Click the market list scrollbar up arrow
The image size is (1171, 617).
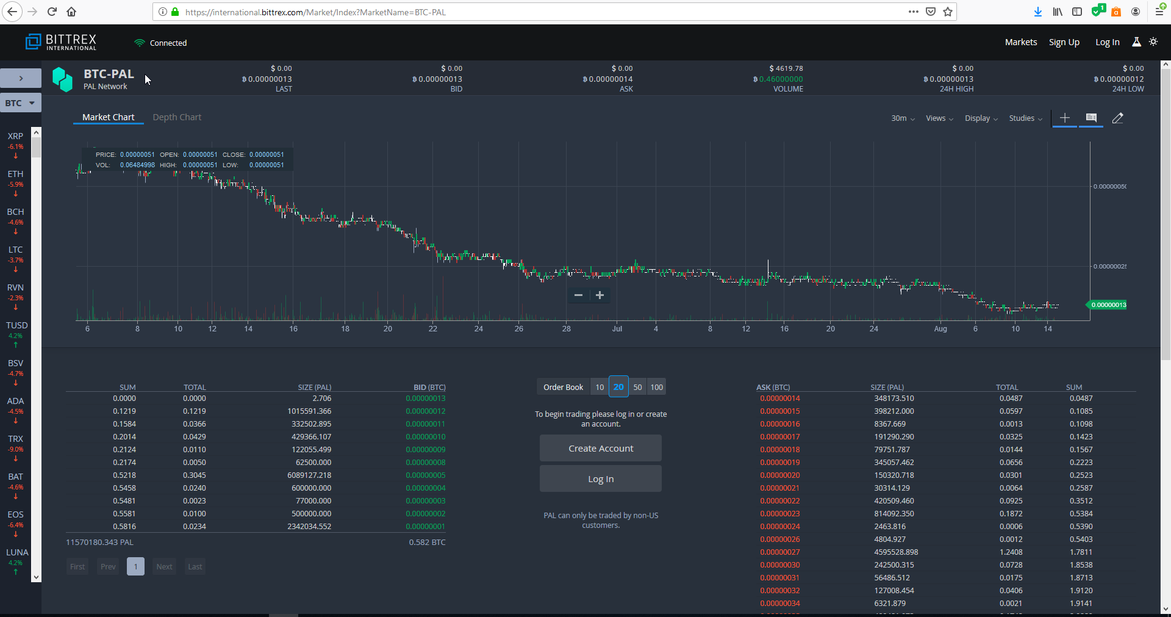tap(37, 132)
